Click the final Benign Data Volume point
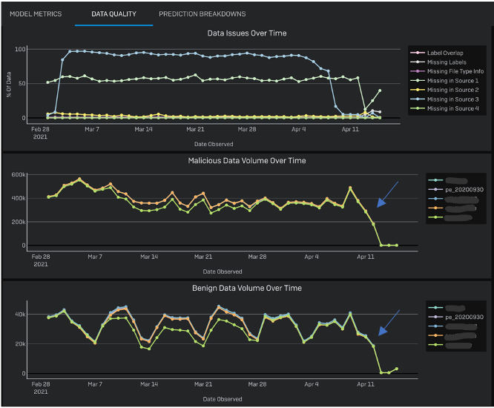This screenshot has width=494, height=408. point(397,369)
